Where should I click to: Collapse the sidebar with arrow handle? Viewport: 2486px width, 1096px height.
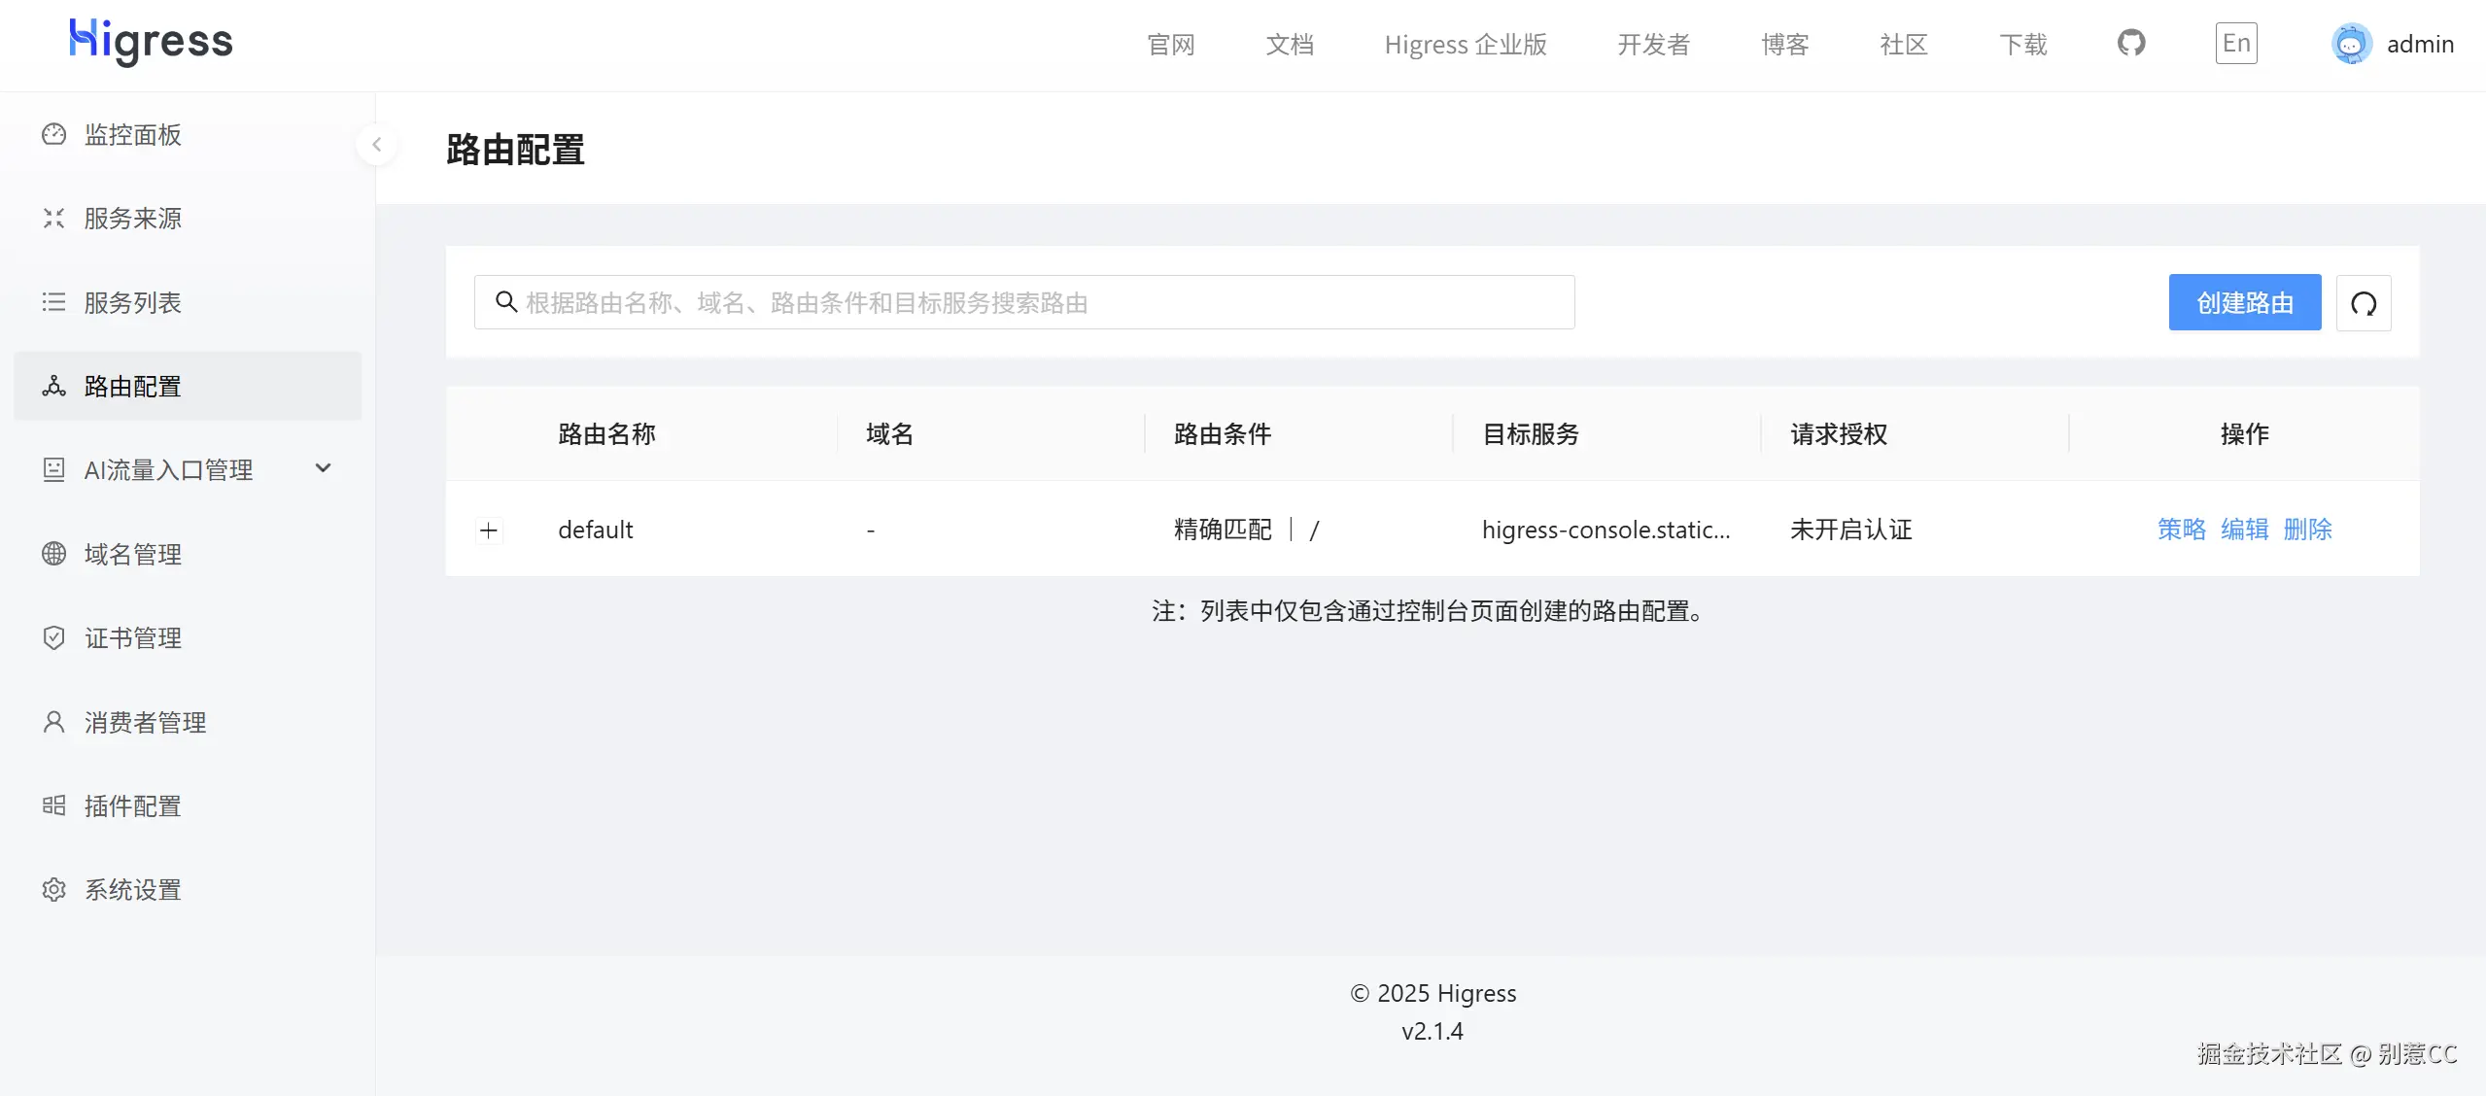(376, 145)
